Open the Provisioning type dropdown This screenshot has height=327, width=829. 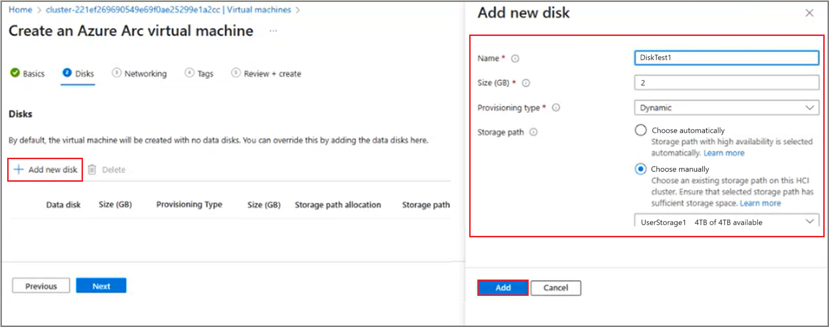(x=726, y=107)
